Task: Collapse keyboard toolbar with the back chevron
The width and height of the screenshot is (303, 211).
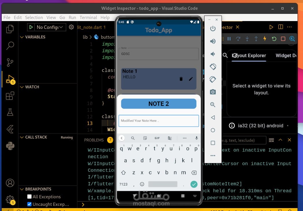Action: click(x=122, y=138)
